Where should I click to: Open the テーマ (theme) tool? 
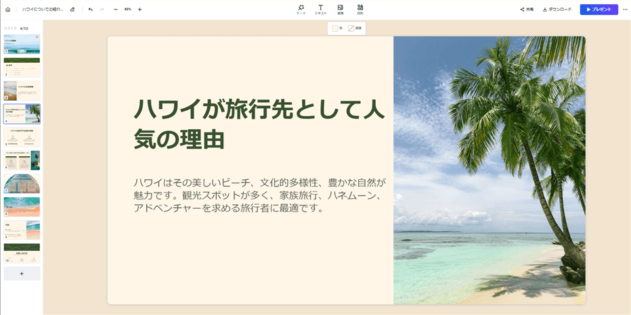click(301, 9)
